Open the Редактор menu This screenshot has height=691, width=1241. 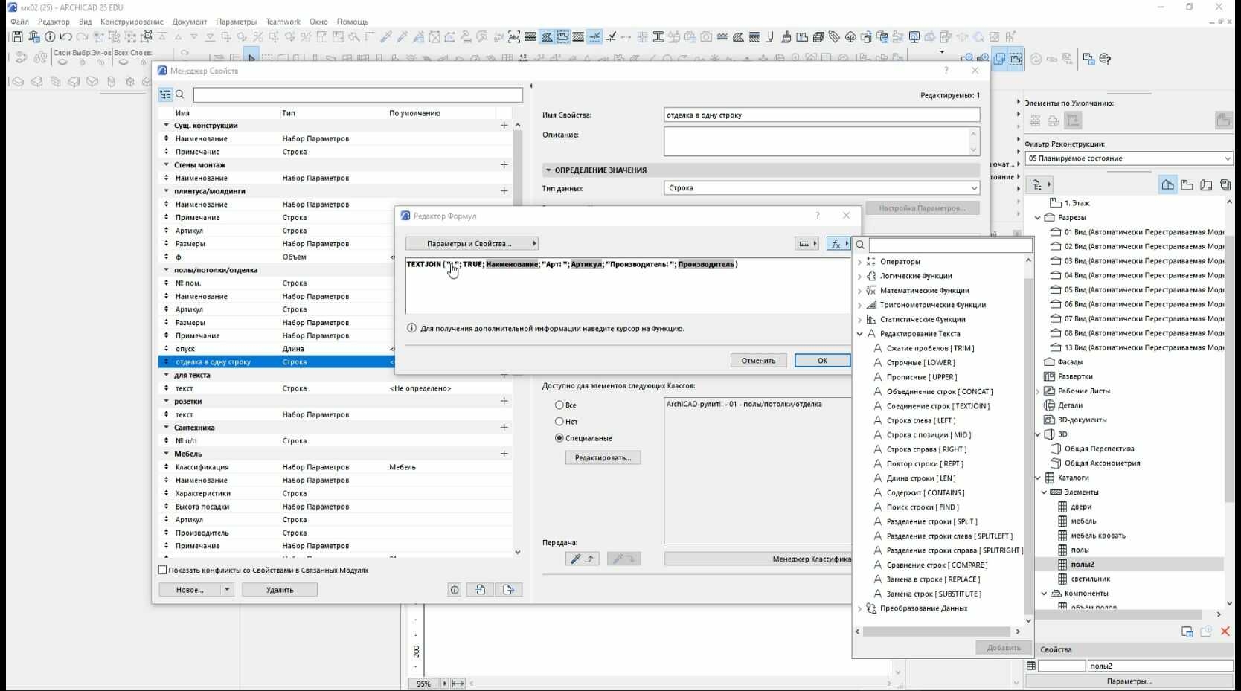click(54, 22)
